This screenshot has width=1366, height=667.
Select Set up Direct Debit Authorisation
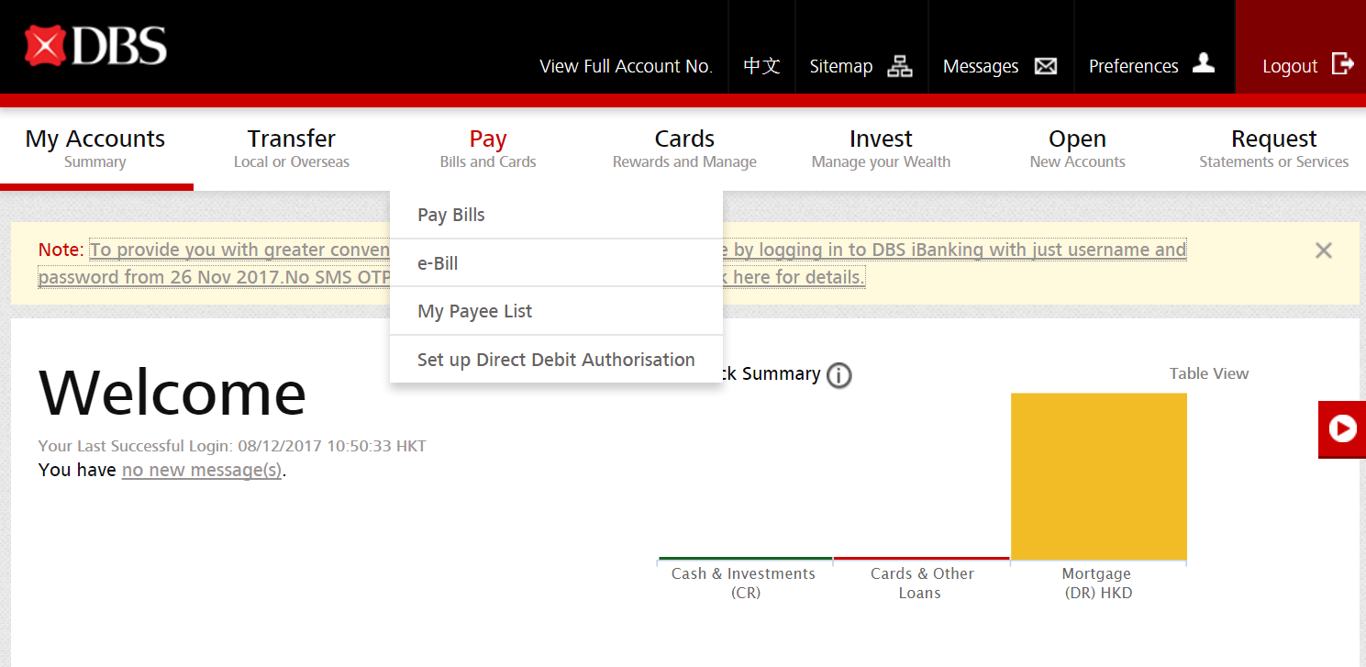point(556,360)
